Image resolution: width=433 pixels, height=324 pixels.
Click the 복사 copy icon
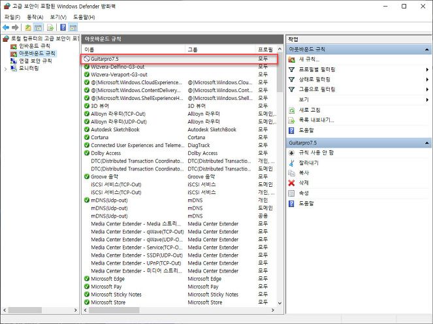click(x=292, y=172)
